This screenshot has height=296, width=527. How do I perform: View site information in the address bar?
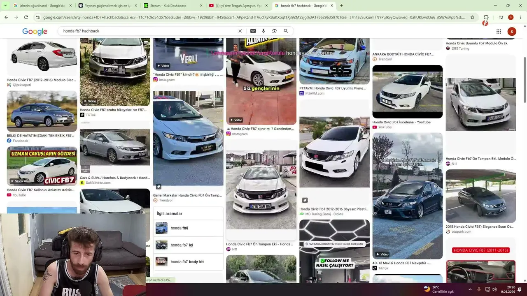[38, 17]
